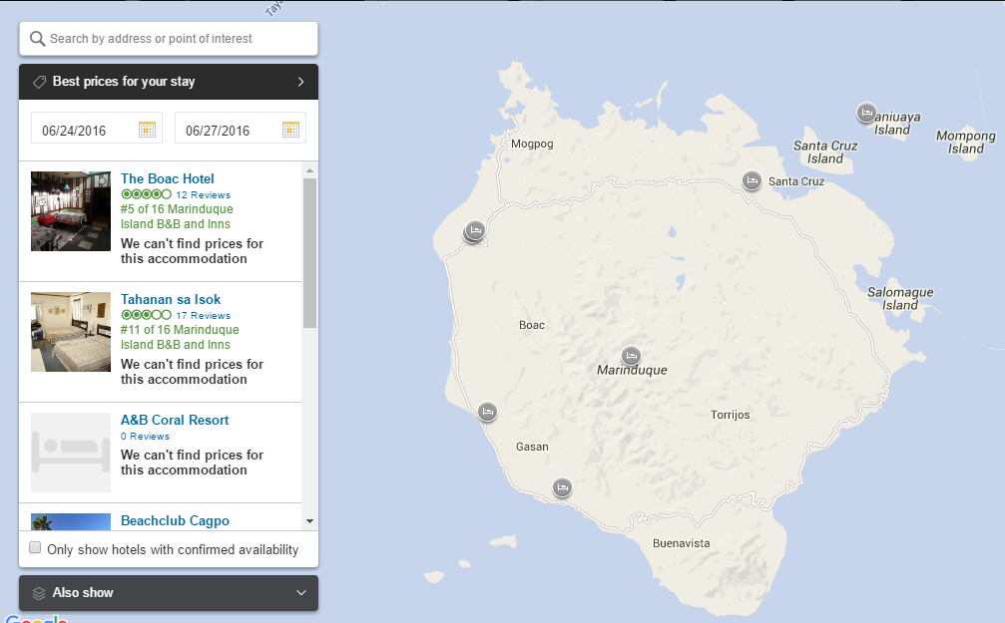Open A&B Coral Resort listing

[x=175, y=420]
